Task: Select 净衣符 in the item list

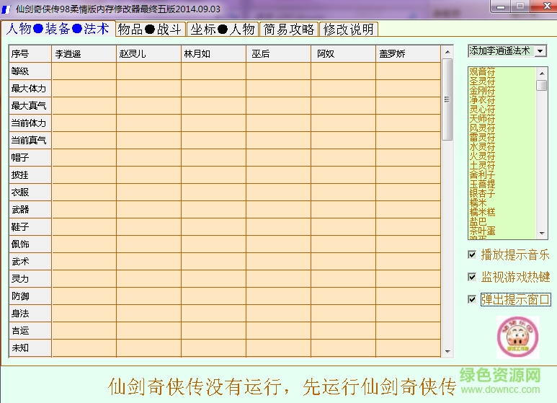Action: coord(482,100)
